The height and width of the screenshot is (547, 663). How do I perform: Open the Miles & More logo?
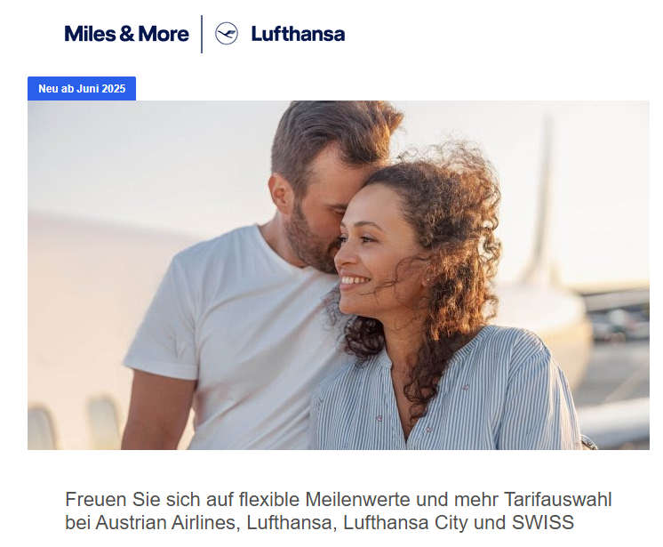tap(126, 34)
